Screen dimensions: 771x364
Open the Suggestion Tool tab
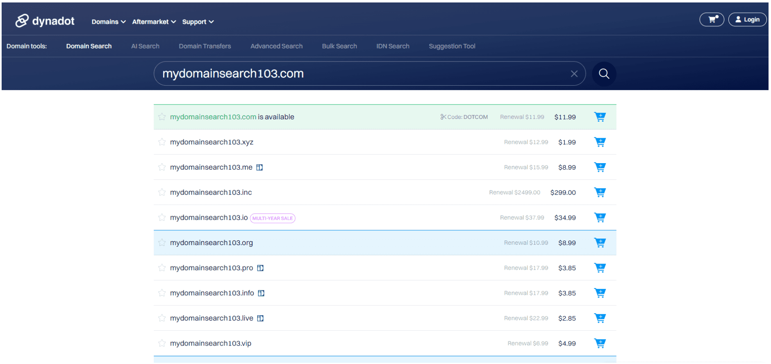pyautogui.click(x=452, y=46)
